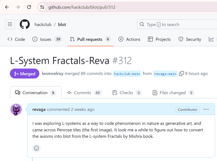This screenshot has height=161, width=217.
Task: Click the GitHub logo icon
Action: 25,25
